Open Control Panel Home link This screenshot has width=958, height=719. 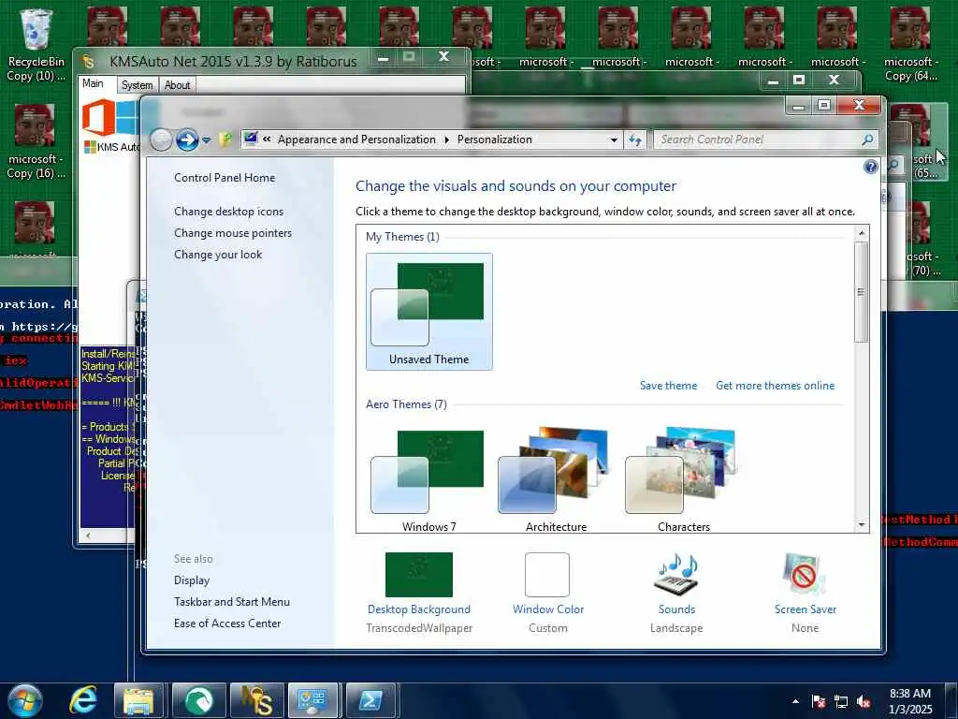tap(225, 178)
